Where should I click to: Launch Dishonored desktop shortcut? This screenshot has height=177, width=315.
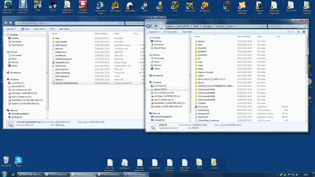tap(190, 6)
